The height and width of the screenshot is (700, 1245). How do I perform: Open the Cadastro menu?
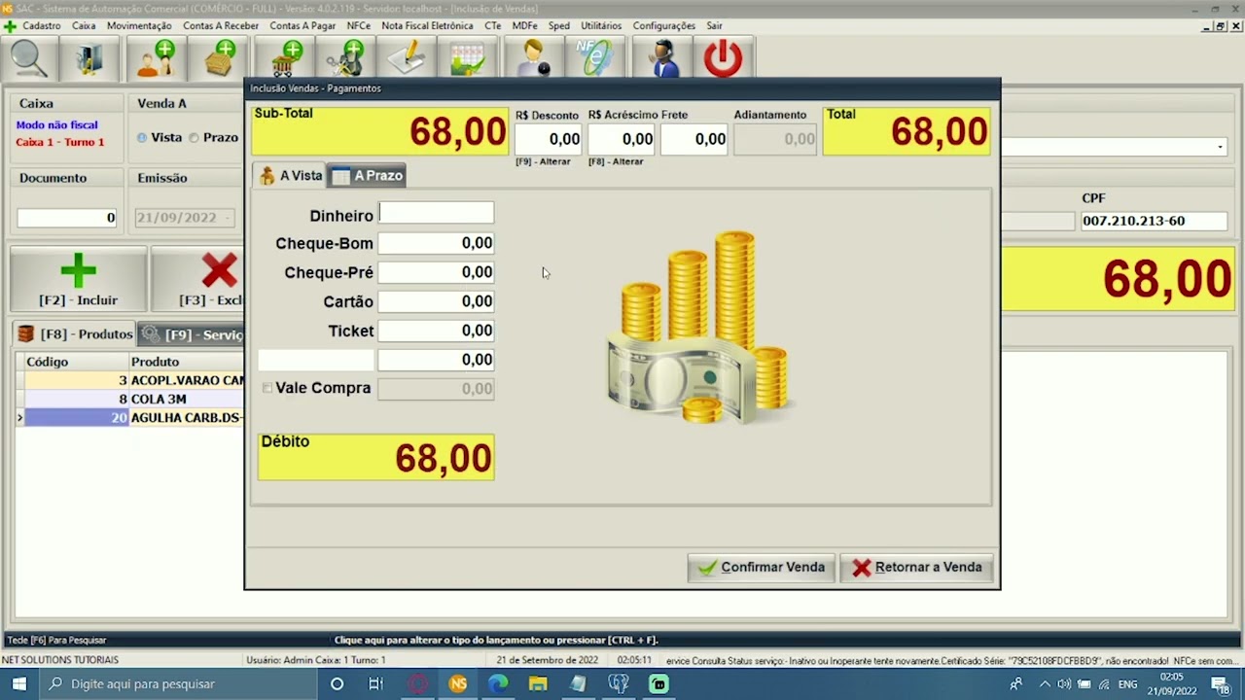point(41,25)
